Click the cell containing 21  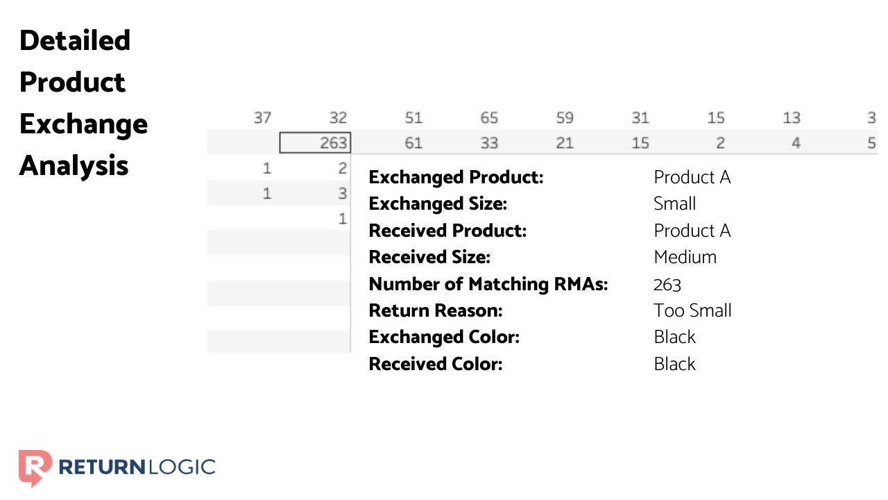coord(565,143)
